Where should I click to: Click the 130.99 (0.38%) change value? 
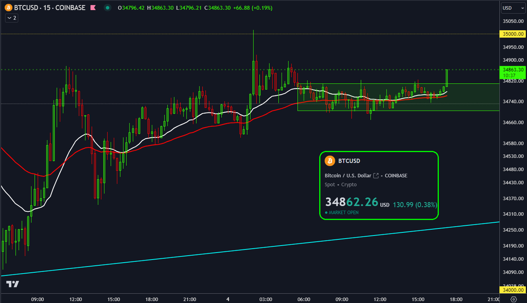click(x=415, y=204)
